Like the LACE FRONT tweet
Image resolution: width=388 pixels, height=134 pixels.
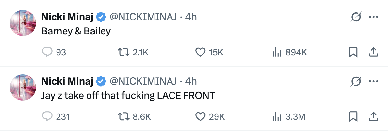[200, 116]
